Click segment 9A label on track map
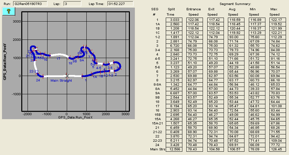289x155 pixels. (82, 60)
